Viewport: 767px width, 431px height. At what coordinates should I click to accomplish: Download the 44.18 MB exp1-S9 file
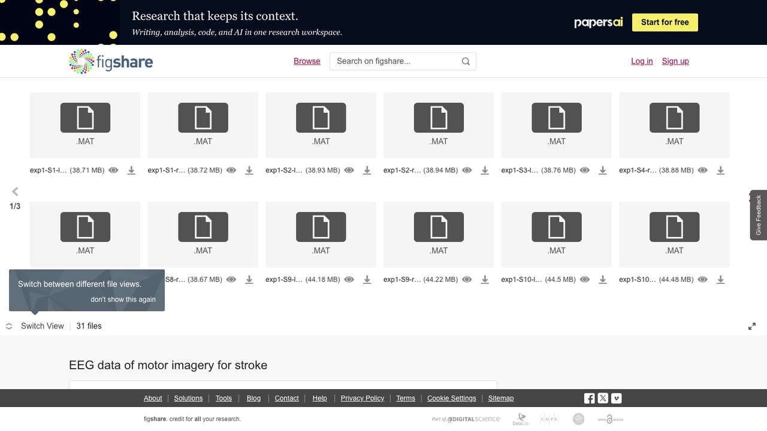point(367,280)
